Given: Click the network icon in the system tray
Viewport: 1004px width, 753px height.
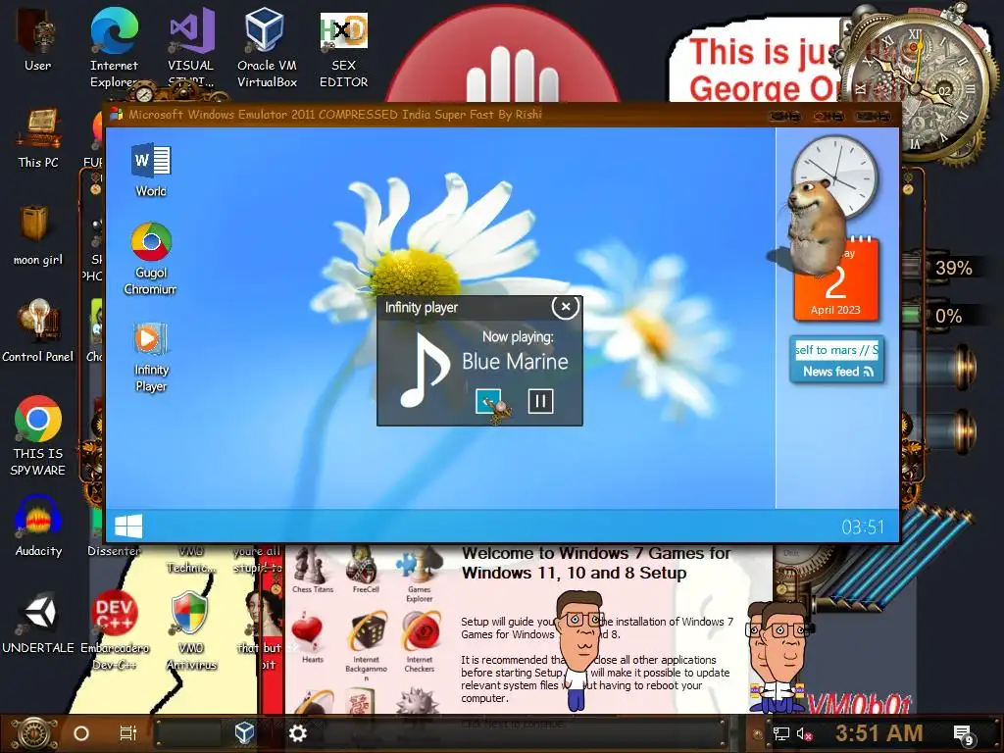Looking at the screenshot, I should (x=781, y=733).
